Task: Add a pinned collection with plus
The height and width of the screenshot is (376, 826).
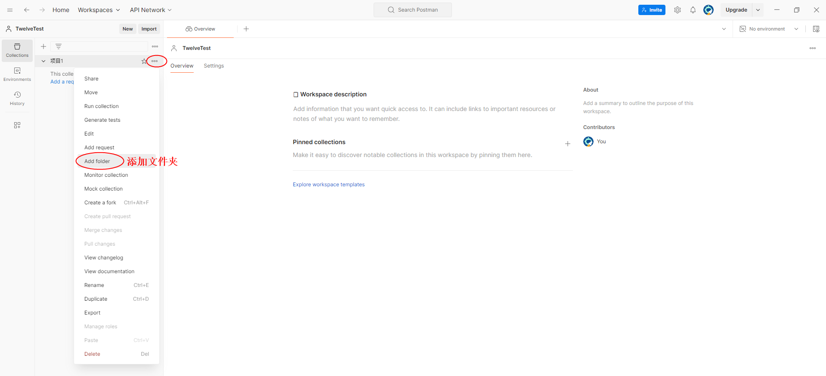Action: (x=568, y=144)
